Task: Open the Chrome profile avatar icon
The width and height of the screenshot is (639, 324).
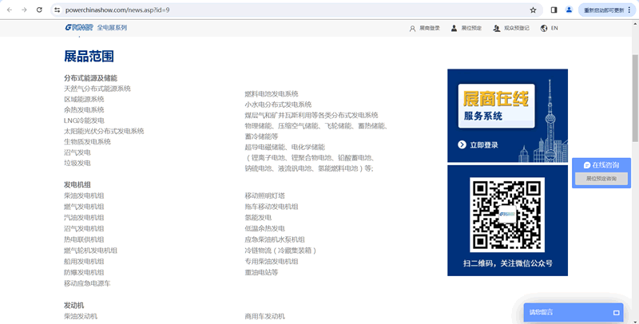Action: [x=570, y=10]
